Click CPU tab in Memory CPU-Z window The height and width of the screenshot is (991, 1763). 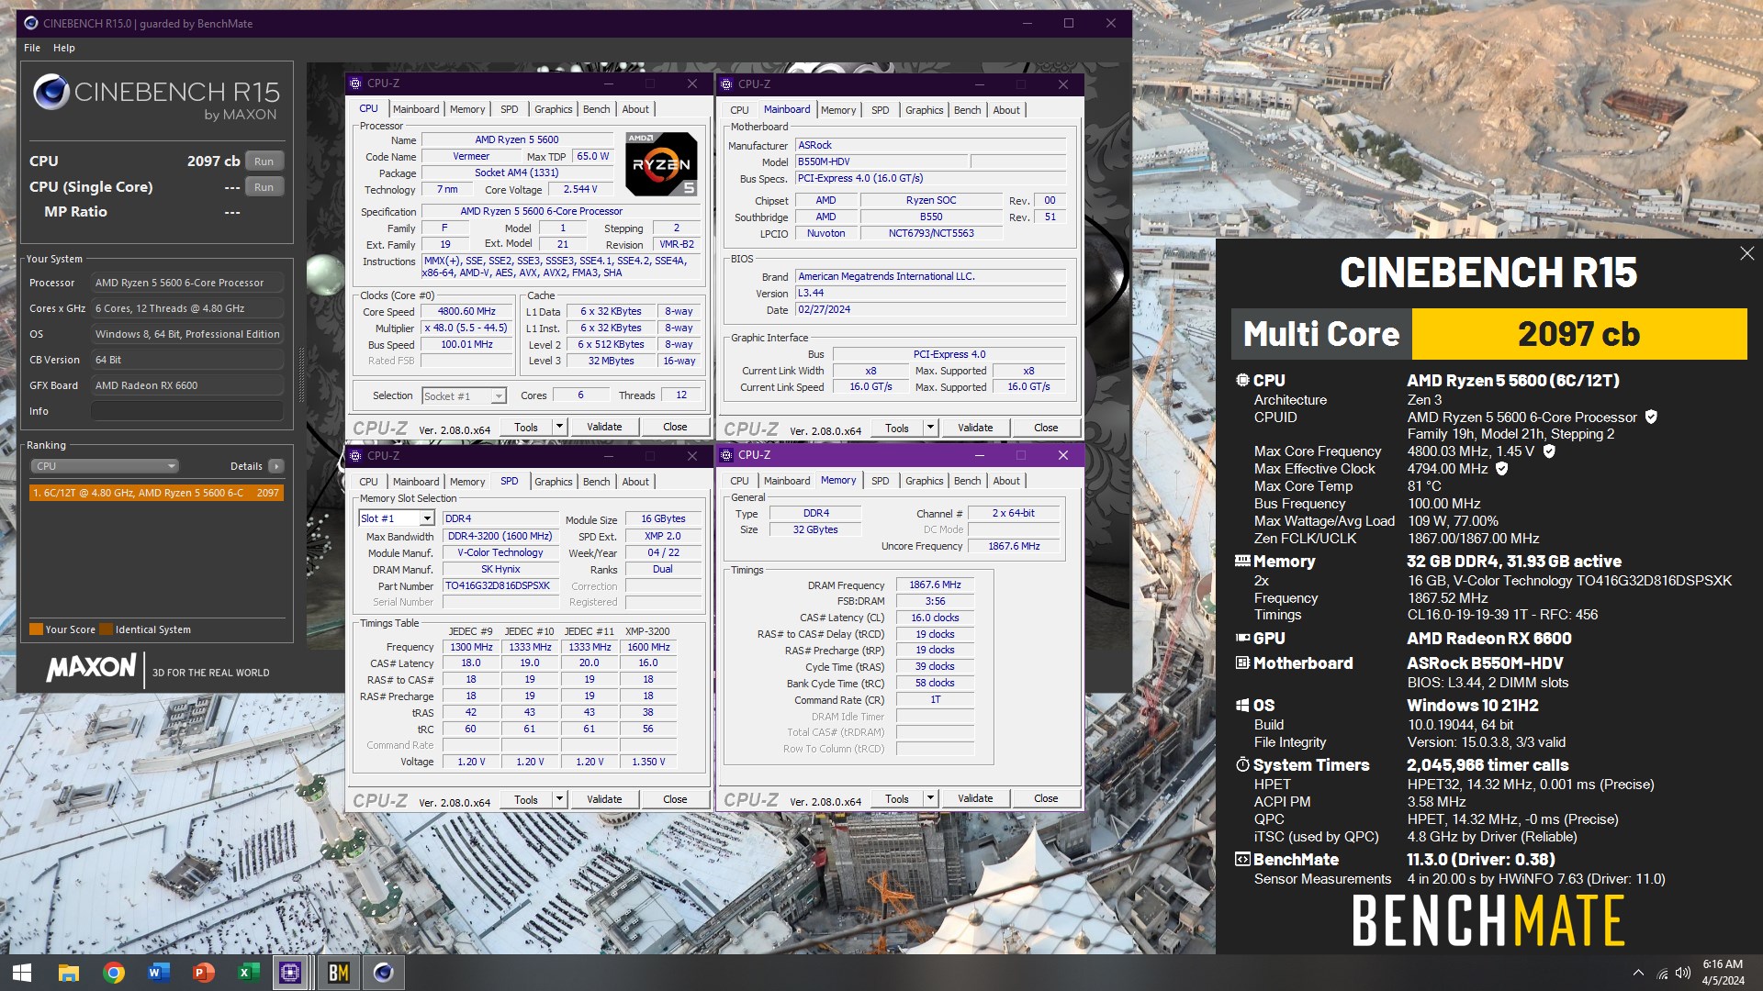point(739,481)
